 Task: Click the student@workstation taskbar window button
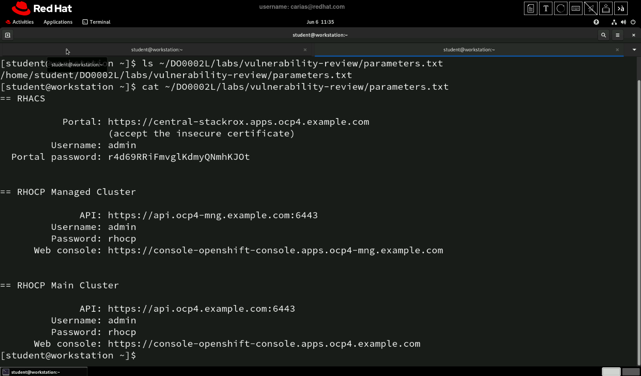coord(44,372)
